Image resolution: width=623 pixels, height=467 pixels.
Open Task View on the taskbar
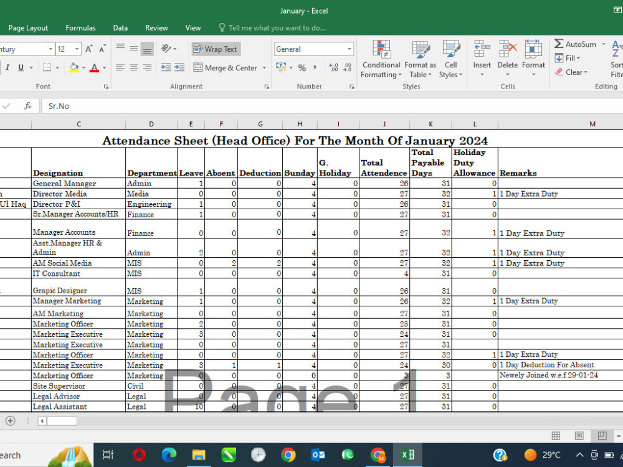pyautogui.click(x=108, y=455)
